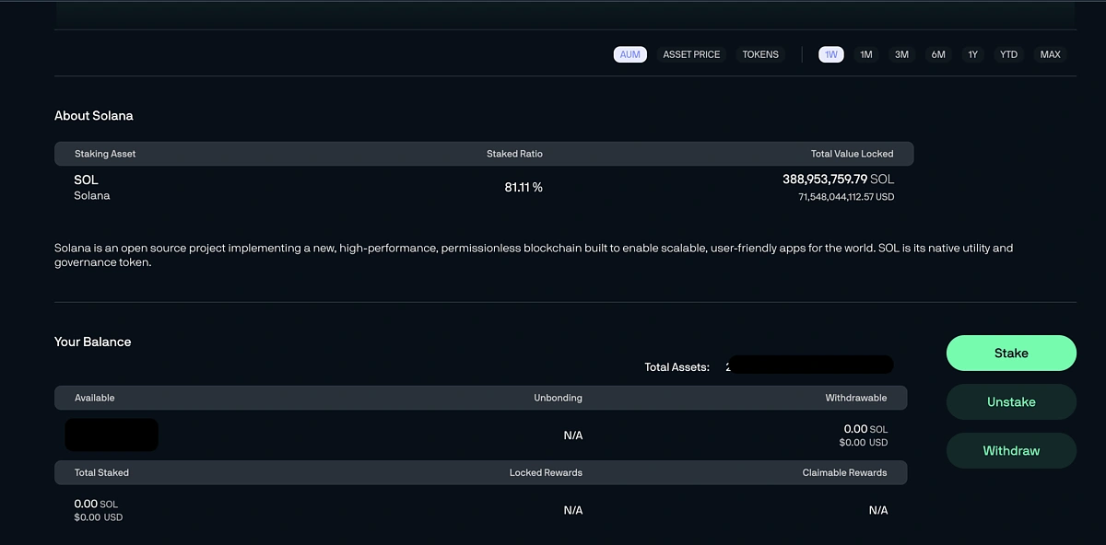This screenshot has height=545, width=1106.
Task: Click the Total Assets label
Action: [677, 367]
